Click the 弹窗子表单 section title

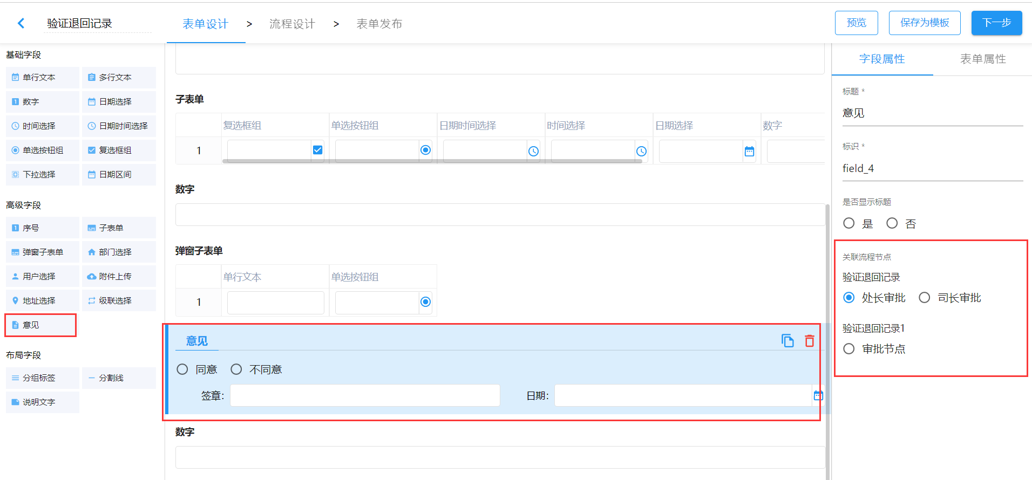(199, 251)
